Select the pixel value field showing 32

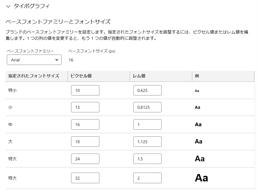pos(85,178)
